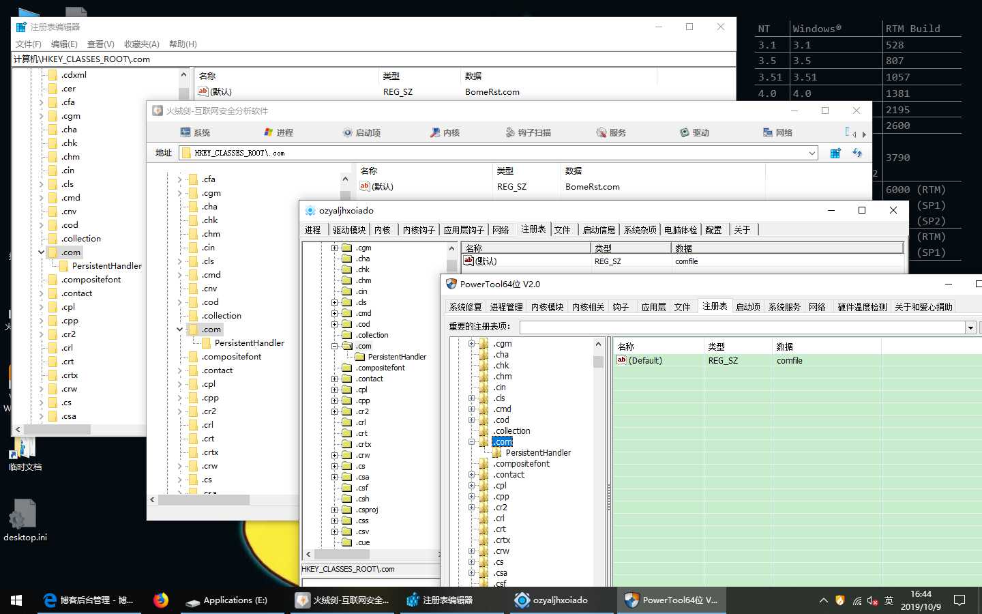Expand .cgm in ozyaljhxoiado tree
This screenshot has height=614, width=982.
[335, 248]
